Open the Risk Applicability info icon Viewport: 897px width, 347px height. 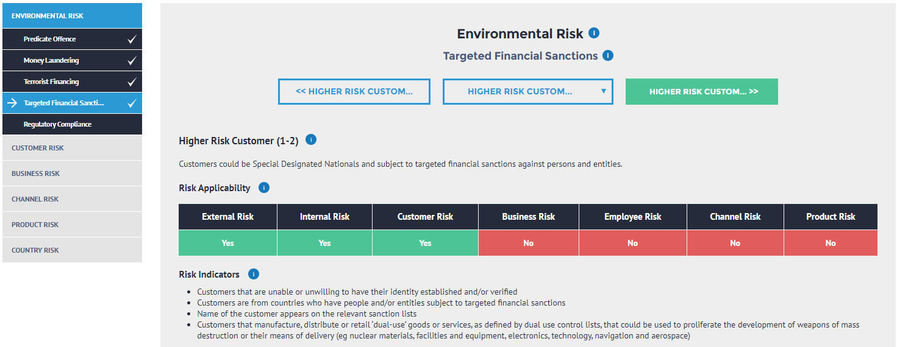coord(264,188)
